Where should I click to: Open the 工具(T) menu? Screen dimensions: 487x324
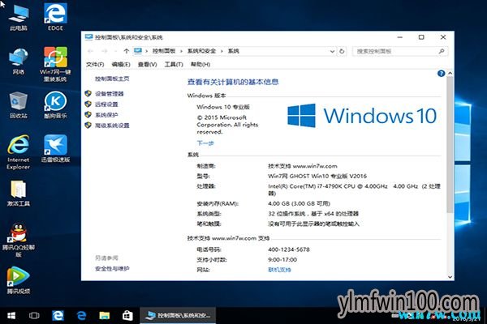[x=174, y=65]
